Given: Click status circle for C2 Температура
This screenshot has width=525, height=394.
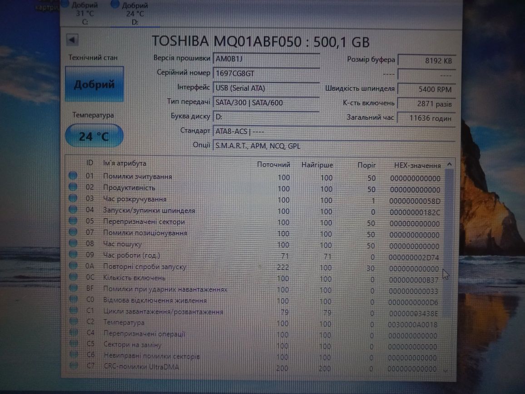Looking at the screenshot, I should point(73,321).
